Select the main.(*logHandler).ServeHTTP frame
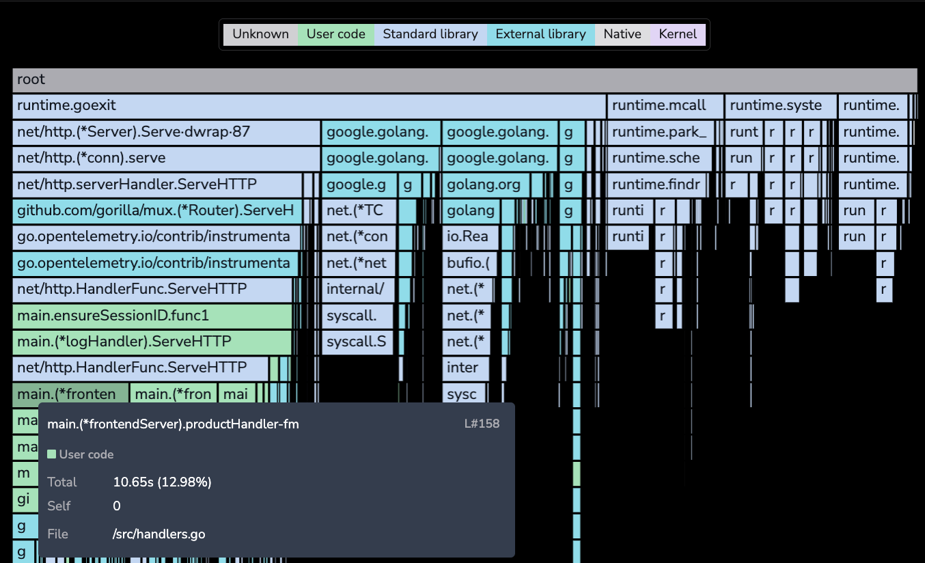The width and height of the screenshot is (925, 563). pos(152,342)
